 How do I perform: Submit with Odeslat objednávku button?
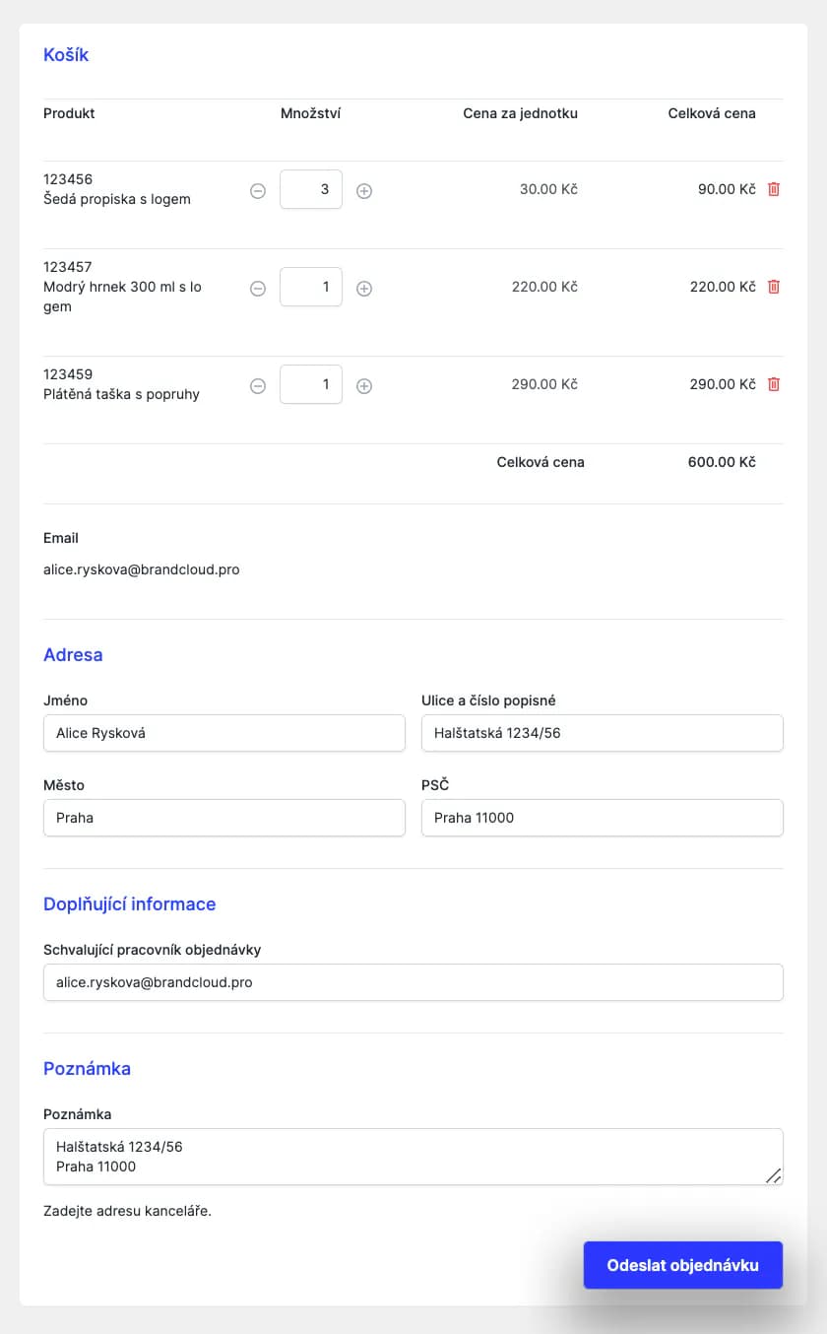(683, 1265)
